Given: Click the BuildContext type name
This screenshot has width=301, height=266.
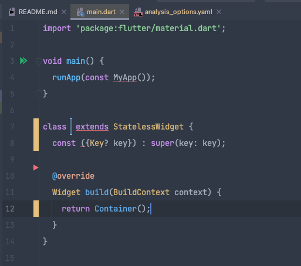Looking at the screenshot, I should tap(141, 192).
